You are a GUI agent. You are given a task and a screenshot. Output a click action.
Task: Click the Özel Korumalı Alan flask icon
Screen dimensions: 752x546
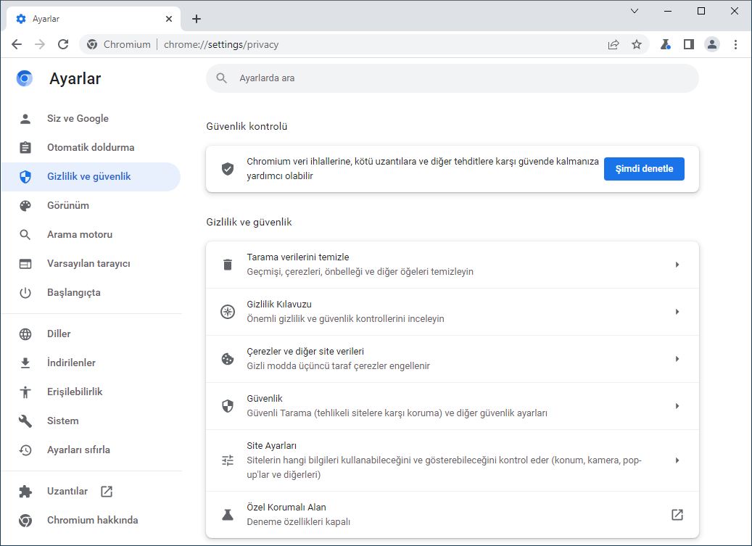pyautogui.click(x=227, y=515)
